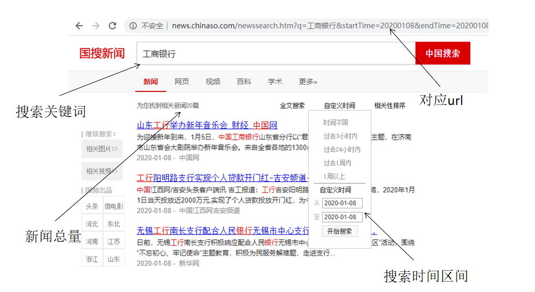Image resolution: width=535 pixels, height=292 pixels.
Task: Click 相关视频>> in sidebar
Action: [x=102, y=171]
